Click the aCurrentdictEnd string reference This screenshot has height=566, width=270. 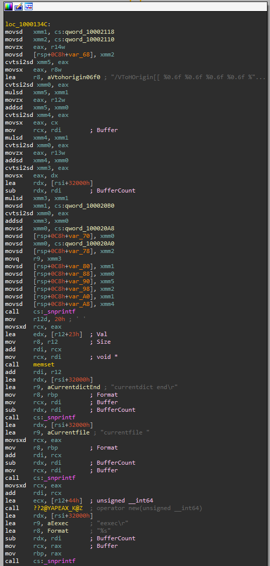point(73,387)
